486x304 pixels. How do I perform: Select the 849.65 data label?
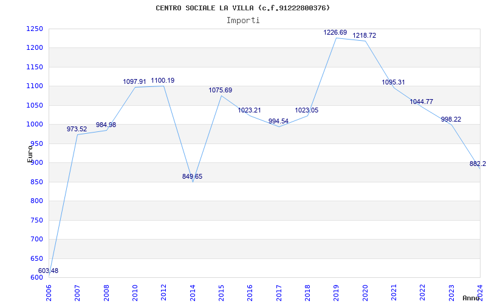(192, 176)
